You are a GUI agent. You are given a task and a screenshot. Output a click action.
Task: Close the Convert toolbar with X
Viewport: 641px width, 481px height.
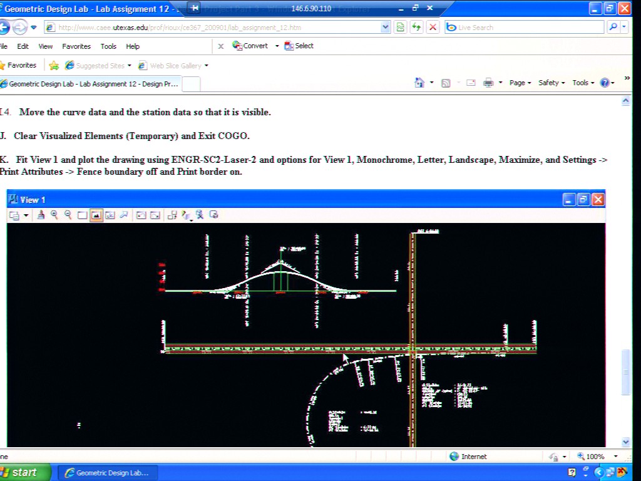(x=221, y=46)
